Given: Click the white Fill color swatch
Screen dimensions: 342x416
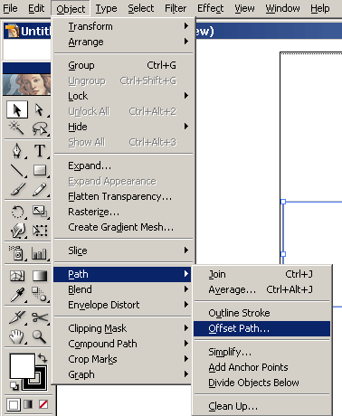Looking at the screenshot, I should pos(22,365).
